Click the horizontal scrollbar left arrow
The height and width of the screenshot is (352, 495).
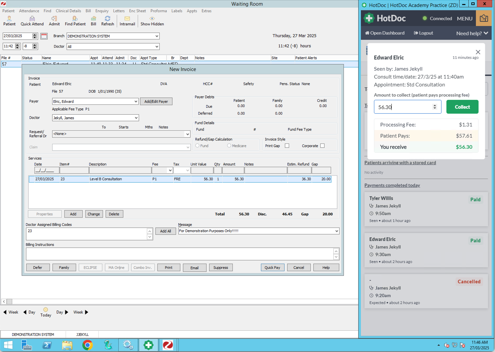pyautogui.click(x=4, y=301)
